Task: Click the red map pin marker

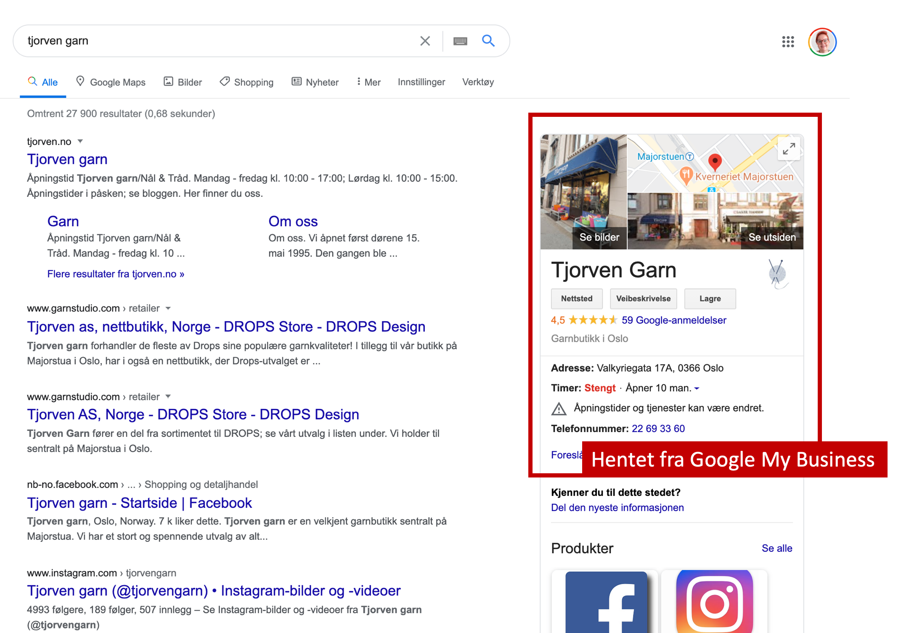Action: point(715,161)
